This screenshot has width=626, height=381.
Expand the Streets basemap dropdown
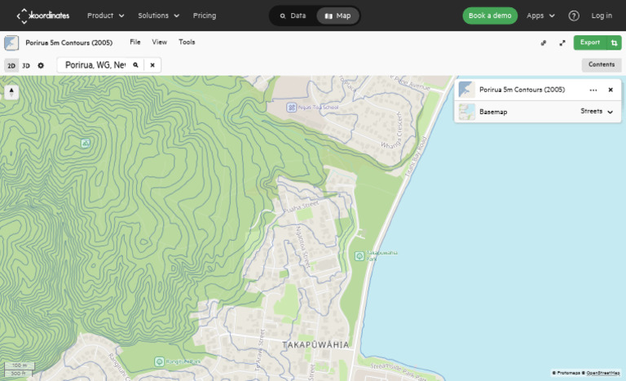[x=597, y=112]
